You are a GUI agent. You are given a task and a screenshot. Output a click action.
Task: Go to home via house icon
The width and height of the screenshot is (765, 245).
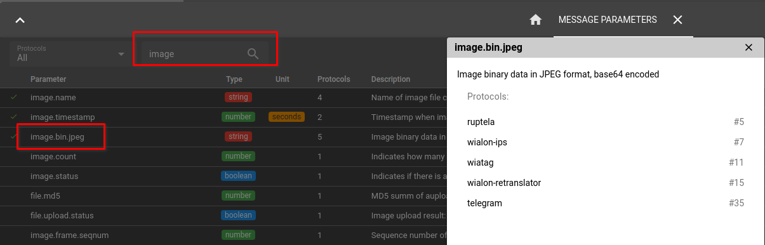coord(535,20)
